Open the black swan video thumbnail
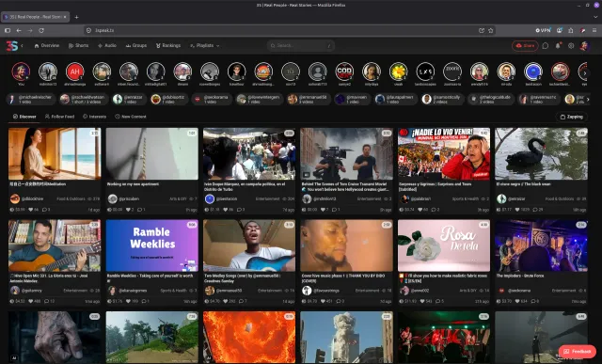Screen dimensions: 602x364 (541, 153)
